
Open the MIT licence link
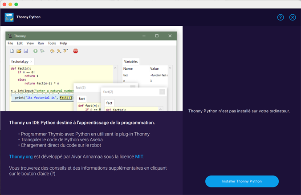(139, 156)
